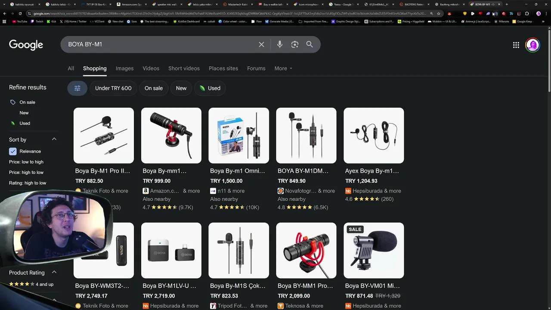Viewport: 551px width, 310px height.
Task: Open the Twitch bookmark
Action: [x=37, y=21]
